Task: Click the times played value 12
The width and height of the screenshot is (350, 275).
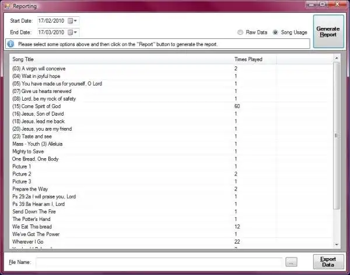Action: point(237,227)
